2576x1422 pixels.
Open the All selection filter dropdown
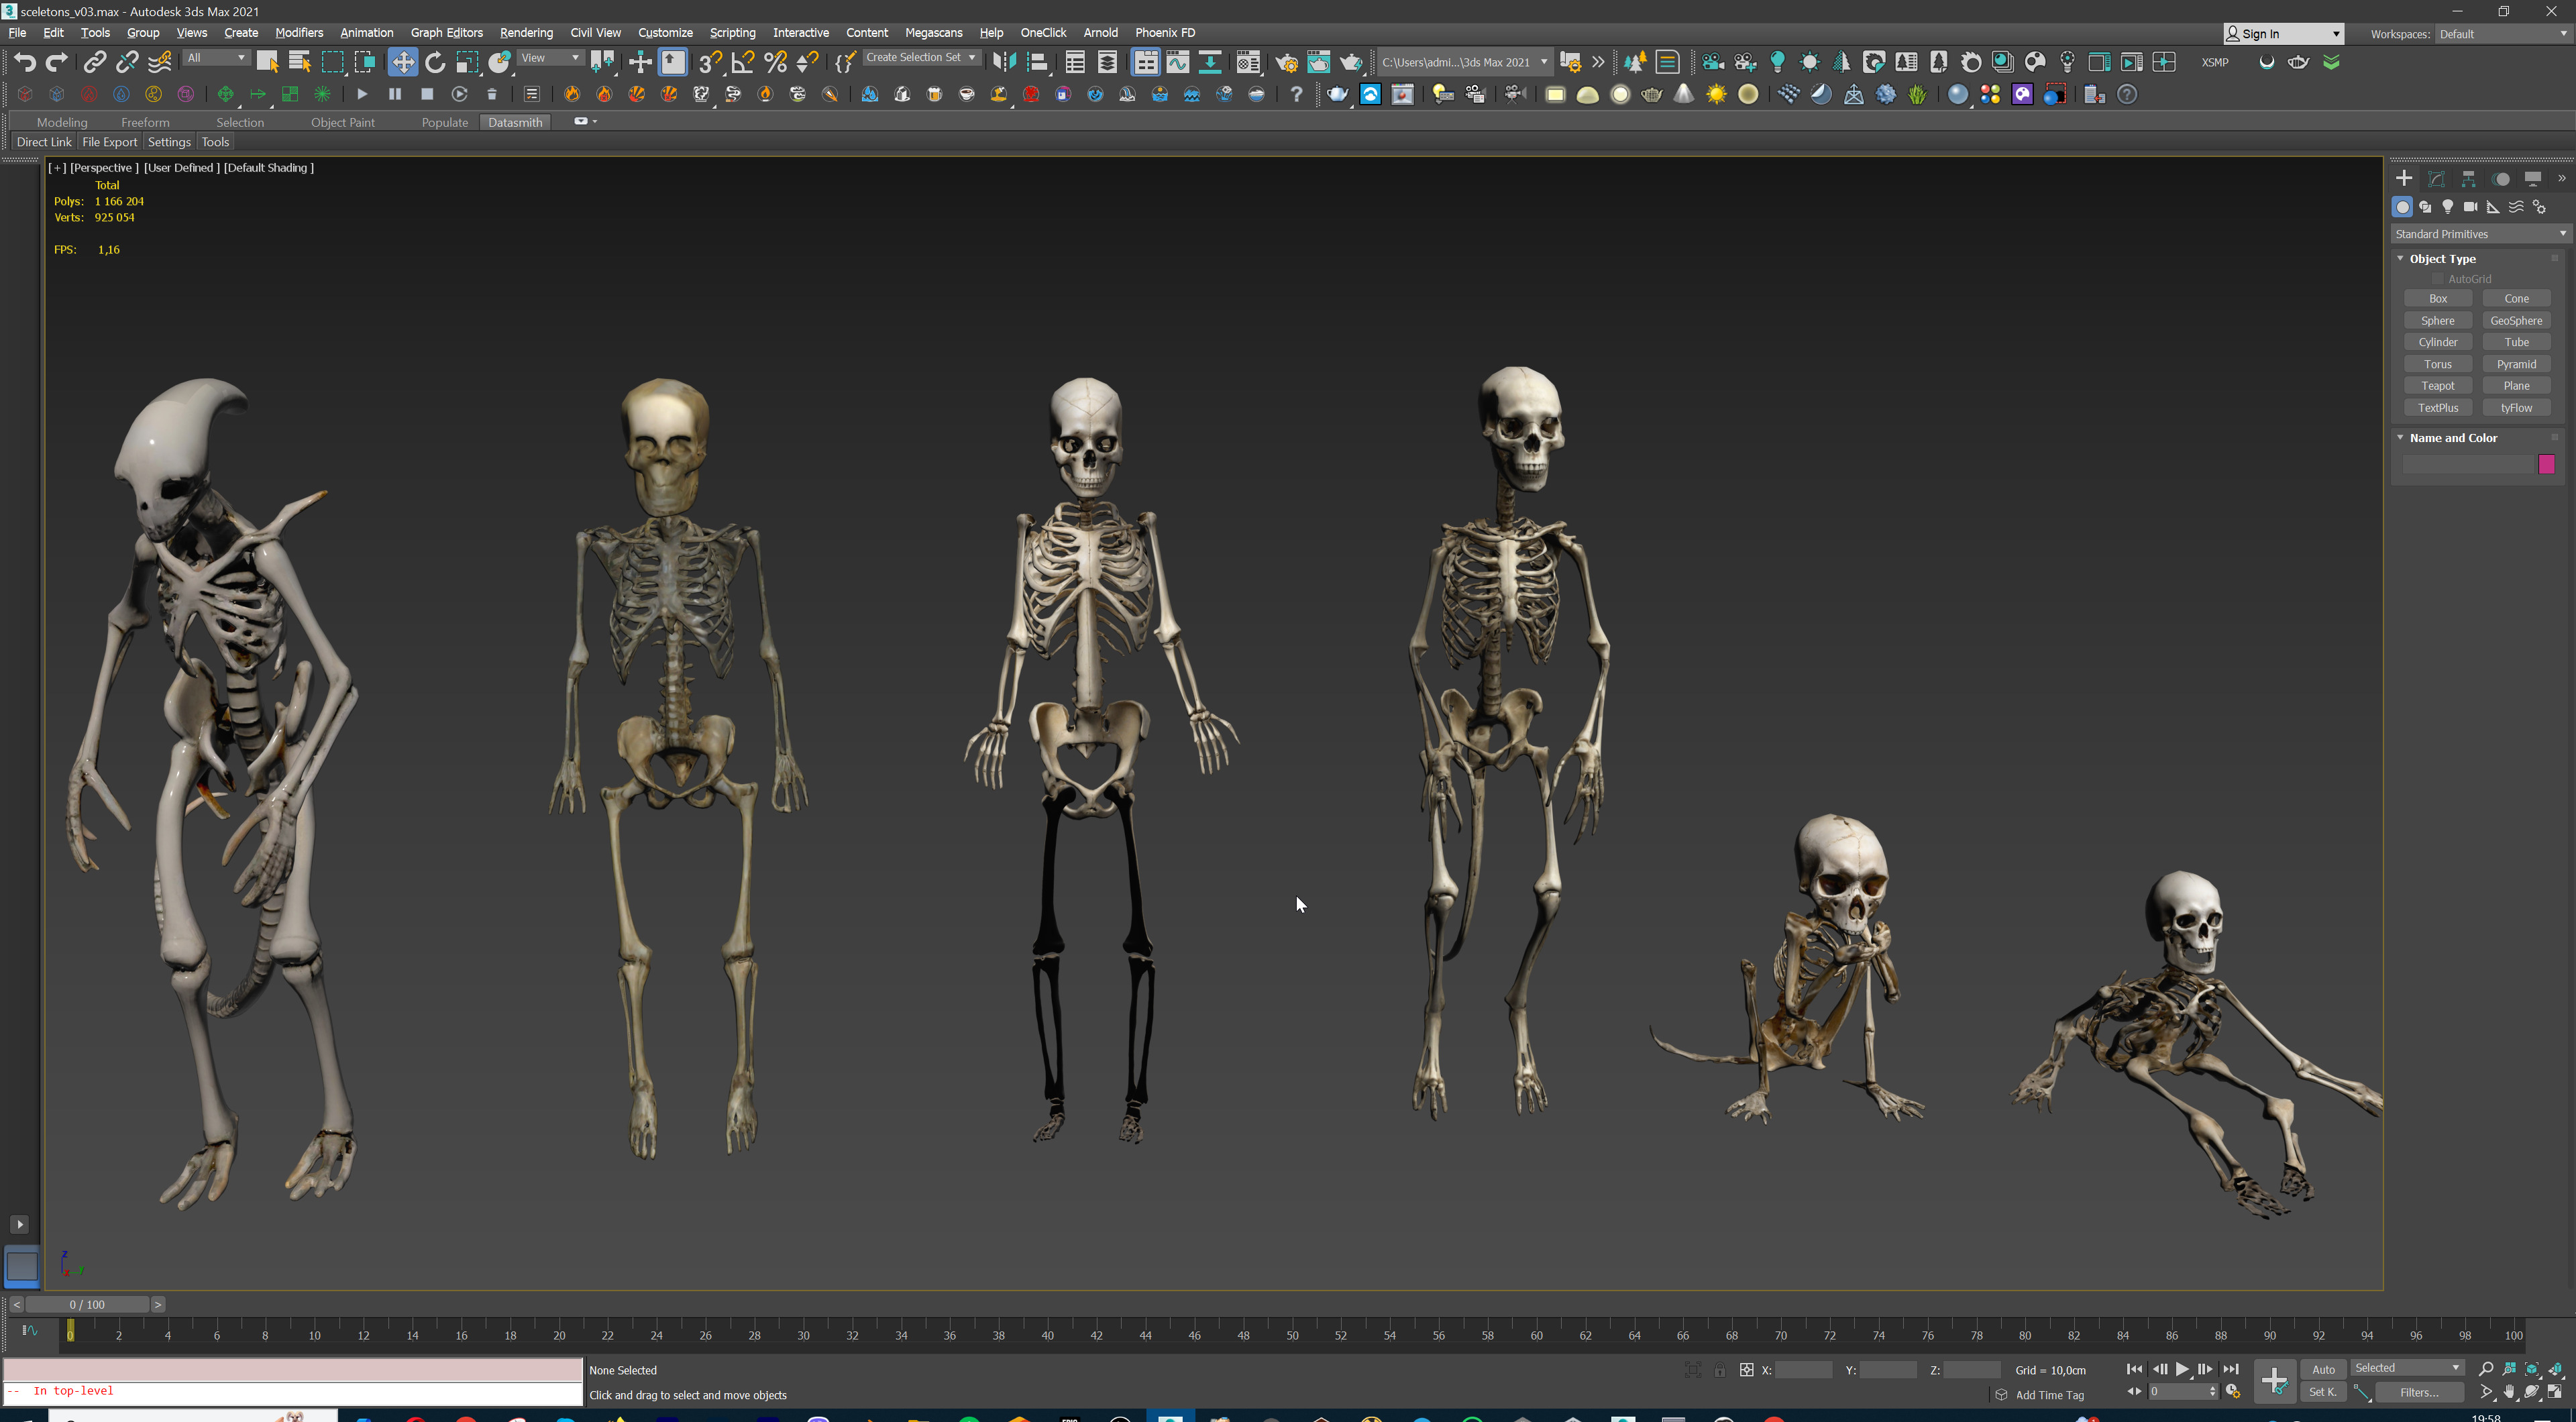pyautogui.click(x=216, y=58)
